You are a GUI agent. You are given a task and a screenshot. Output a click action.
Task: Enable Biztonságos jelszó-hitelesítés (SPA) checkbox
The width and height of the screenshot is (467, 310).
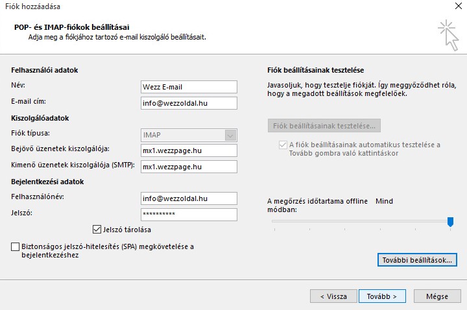click(15, 246)
